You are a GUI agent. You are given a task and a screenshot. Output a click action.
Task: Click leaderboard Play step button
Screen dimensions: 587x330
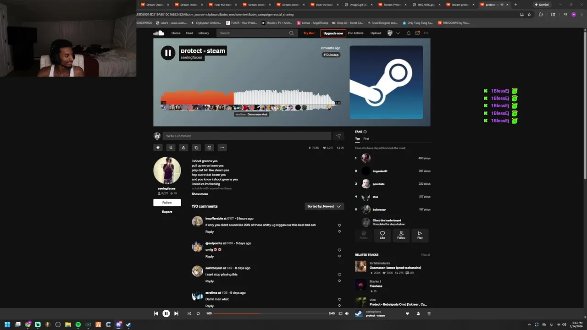pos(420,235)
